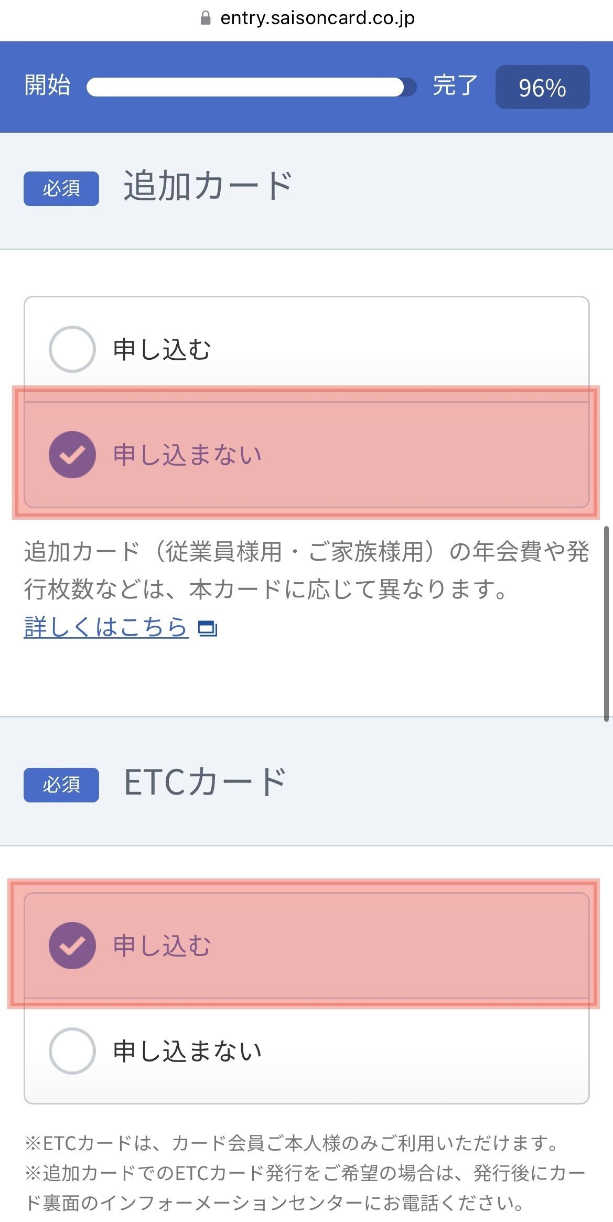613x1222 pixels.
Task: Open the 詳しくはこちら link
Action: coord(105,625)
